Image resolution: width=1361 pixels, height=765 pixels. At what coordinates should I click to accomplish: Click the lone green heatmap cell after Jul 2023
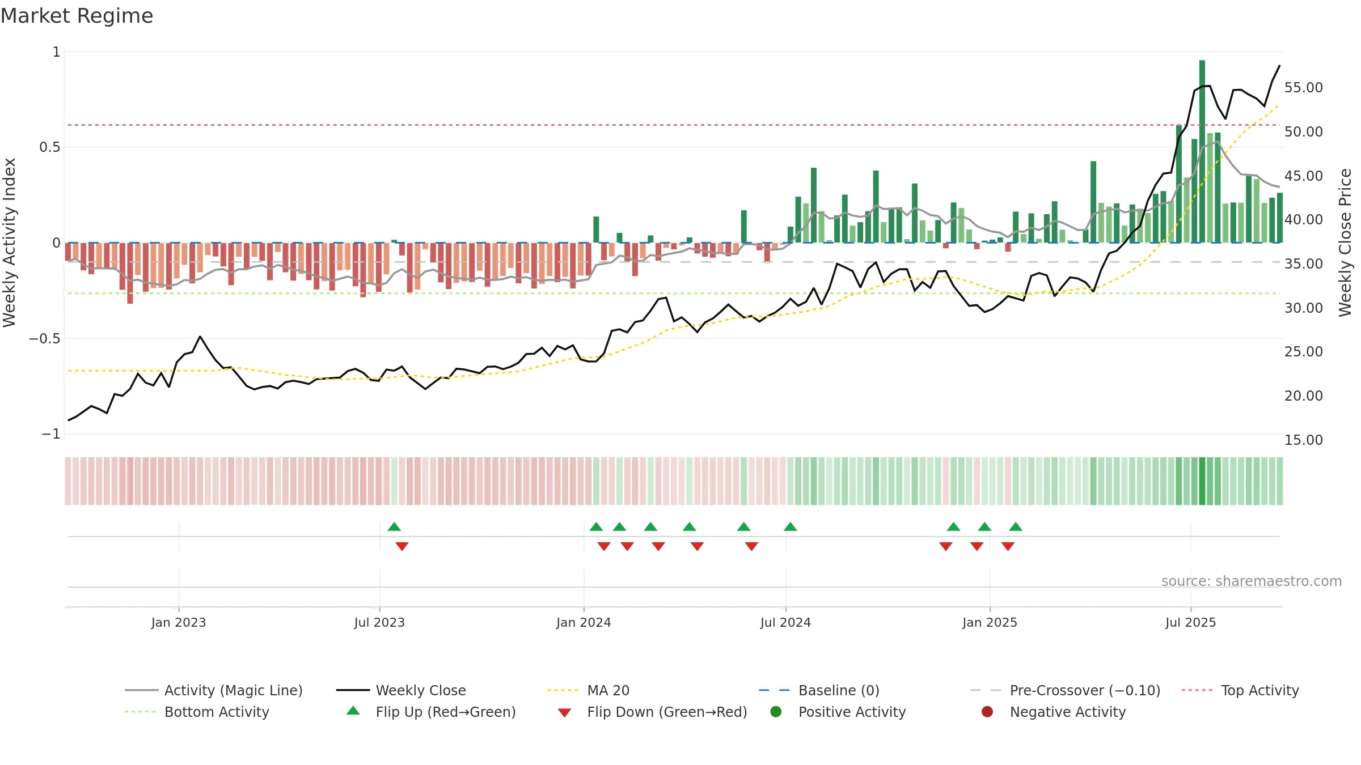click(394, 481)
